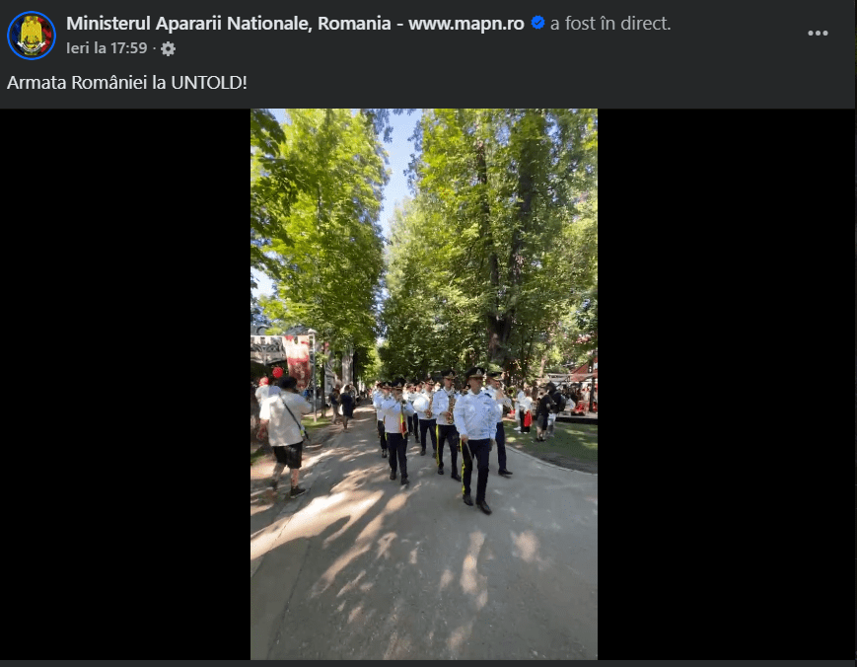Click the 'a fost în direct.' text
Image resolution: width=857 pixels, height=667 pixels.
point(610,24)
